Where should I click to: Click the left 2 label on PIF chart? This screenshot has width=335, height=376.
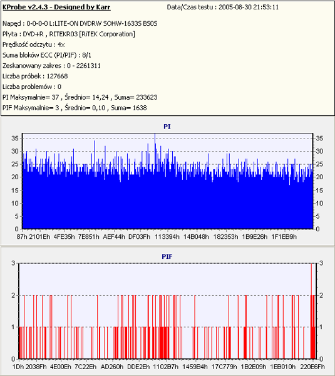[x=13, y=295]
